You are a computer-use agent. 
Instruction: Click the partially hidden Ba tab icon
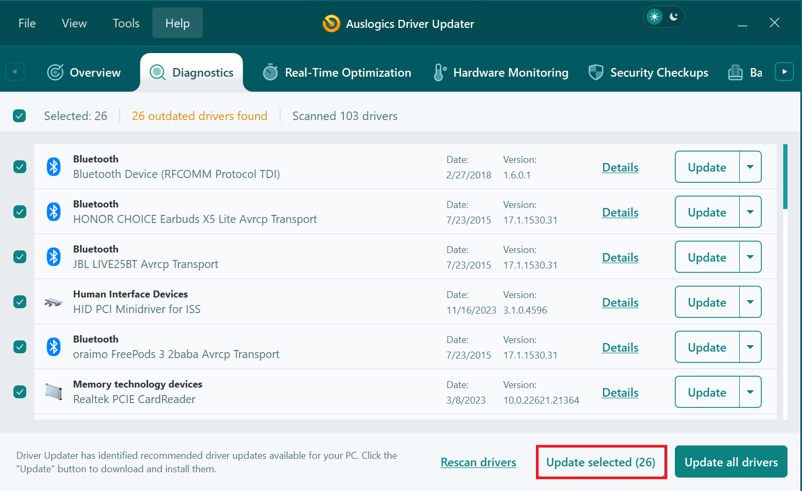(735, 72)
